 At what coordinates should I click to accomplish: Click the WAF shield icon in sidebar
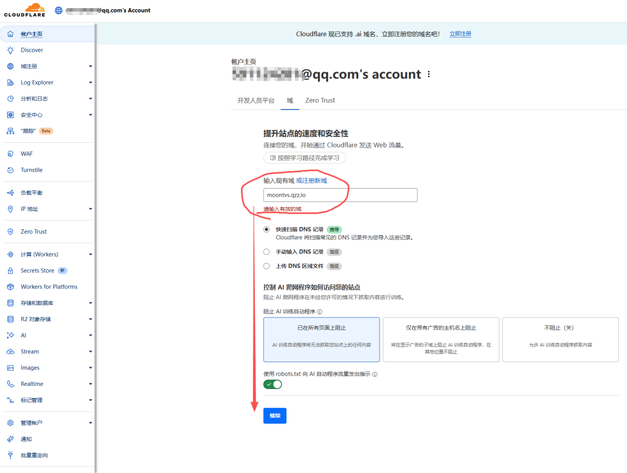point(10,154)
